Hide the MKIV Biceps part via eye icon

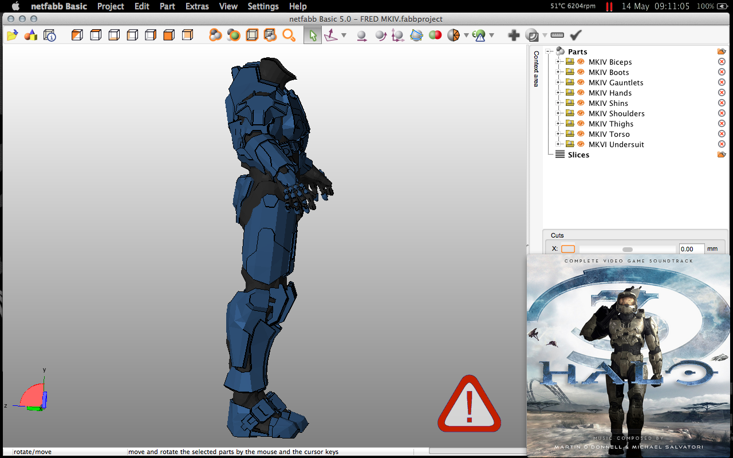click(x=581, y=62)
